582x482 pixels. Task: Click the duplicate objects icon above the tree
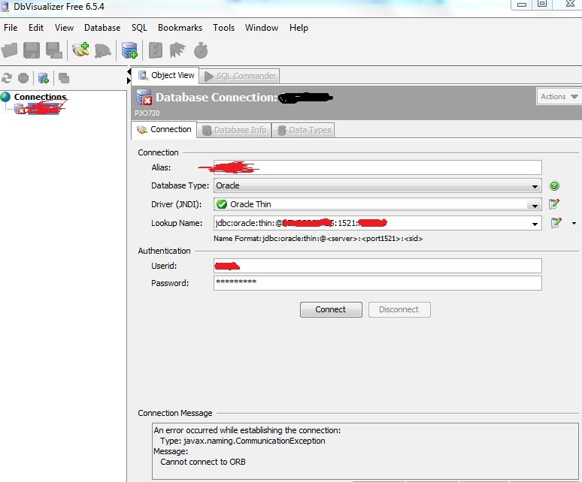tap(64, 78)
